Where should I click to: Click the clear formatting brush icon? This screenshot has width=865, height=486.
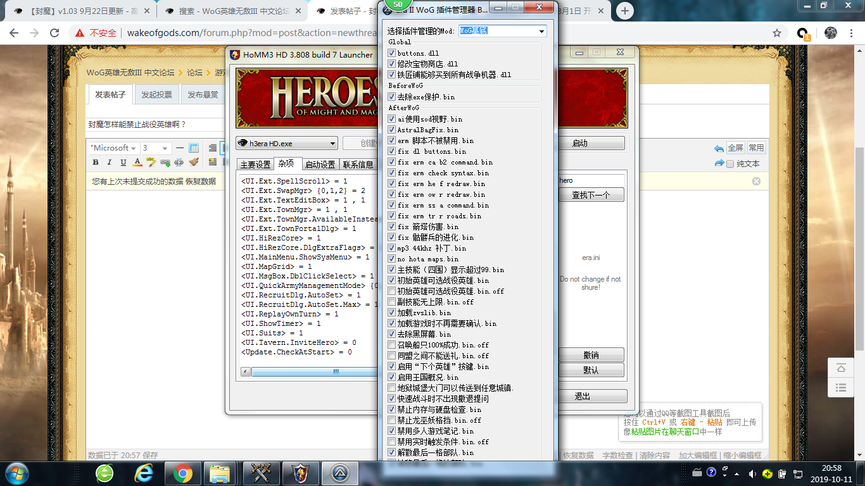pos(194,163)
